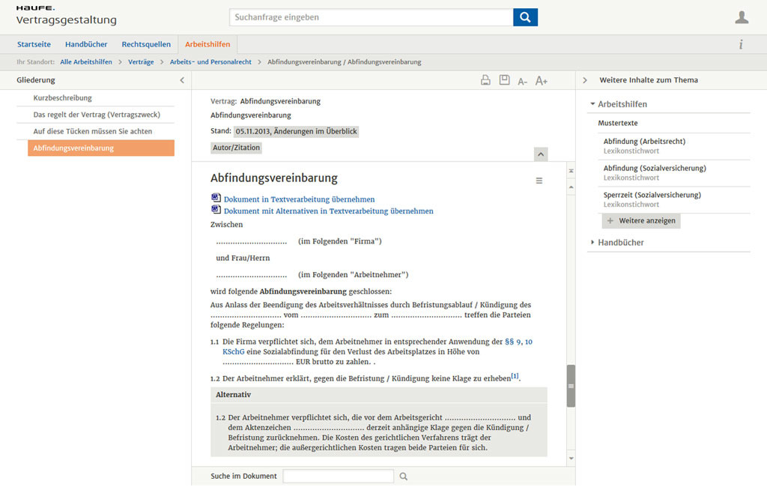Go to Verträge breadcrumb
Image resolution: width=767 pixels, height=502 pixels.
click(x=141, y=62)
